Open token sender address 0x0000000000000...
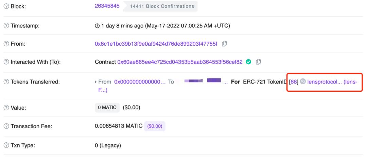The width and height of the screenshot is (367, 161). coord(140,82)
